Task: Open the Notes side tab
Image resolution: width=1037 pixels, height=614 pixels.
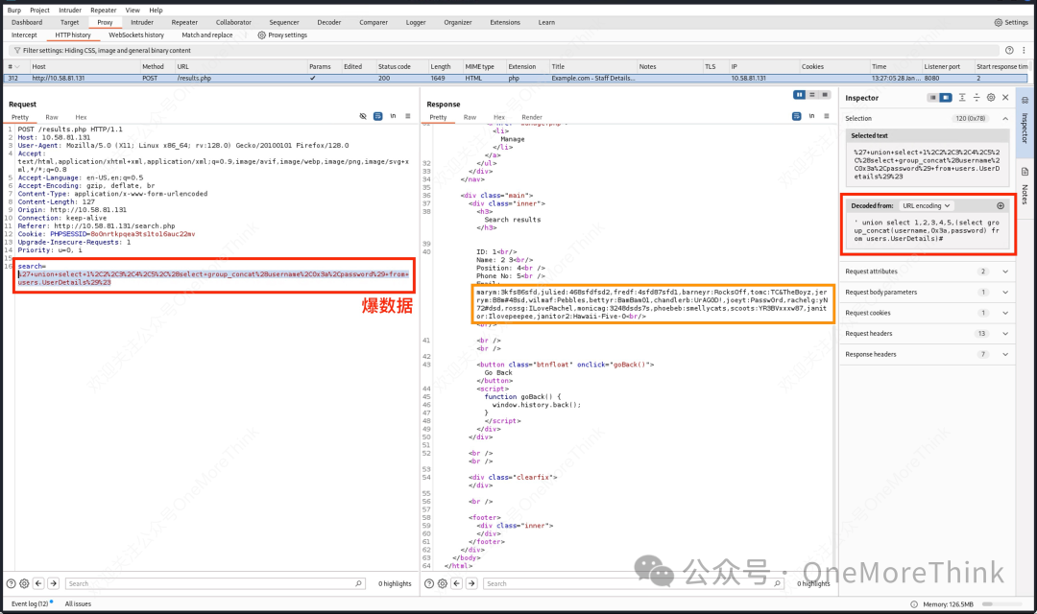Action: coord(1025,186)
